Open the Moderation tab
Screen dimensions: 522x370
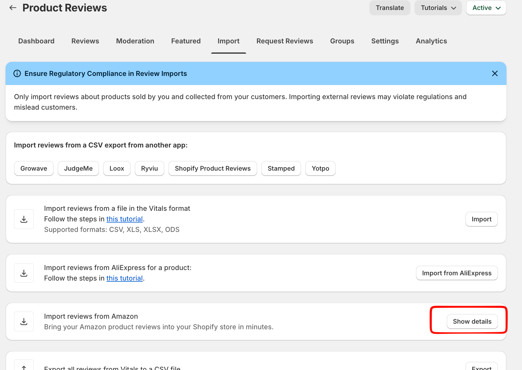(x=135, y=41)
